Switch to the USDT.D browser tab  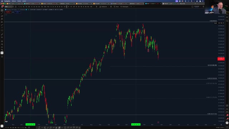tap(31, 4)
